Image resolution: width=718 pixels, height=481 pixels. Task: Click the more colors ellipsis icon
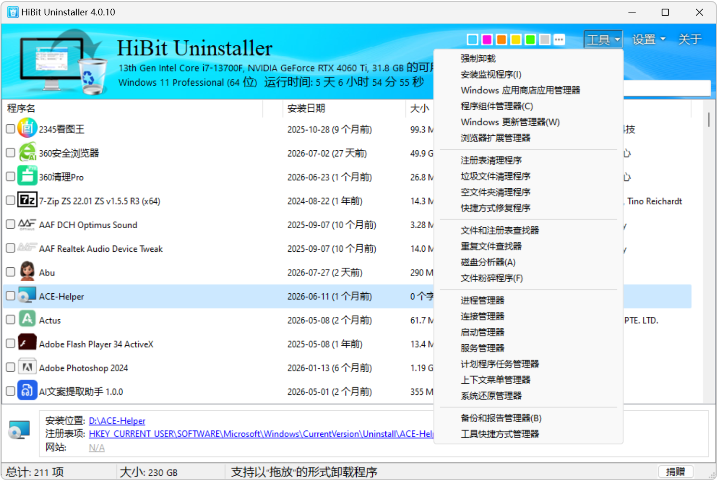click(x=559, y=39)
